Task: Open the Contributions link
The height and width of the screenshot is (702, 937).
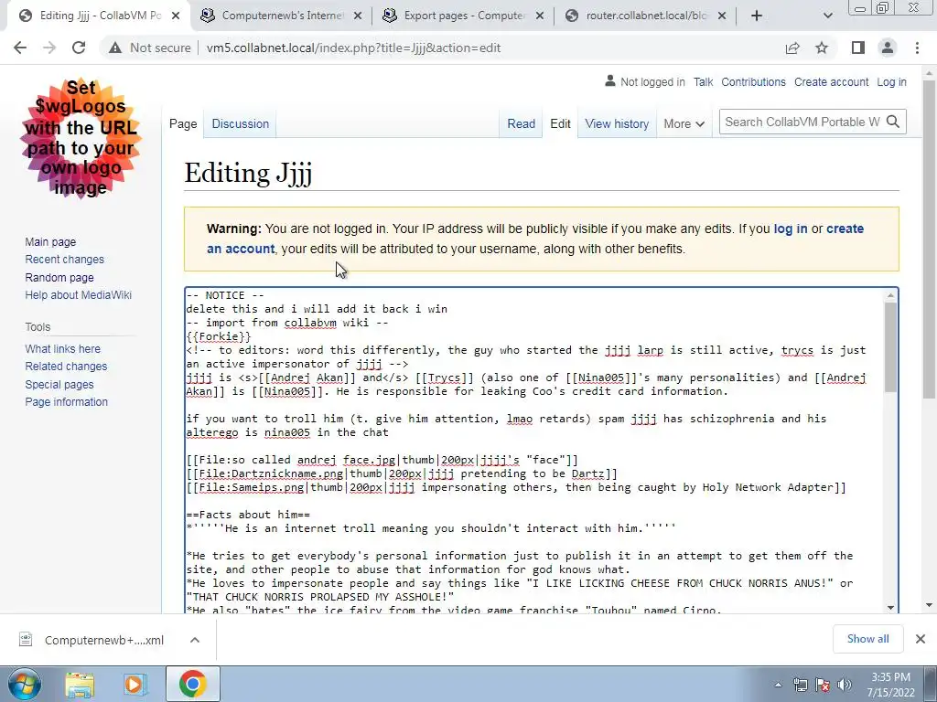Action: [753, 81]
